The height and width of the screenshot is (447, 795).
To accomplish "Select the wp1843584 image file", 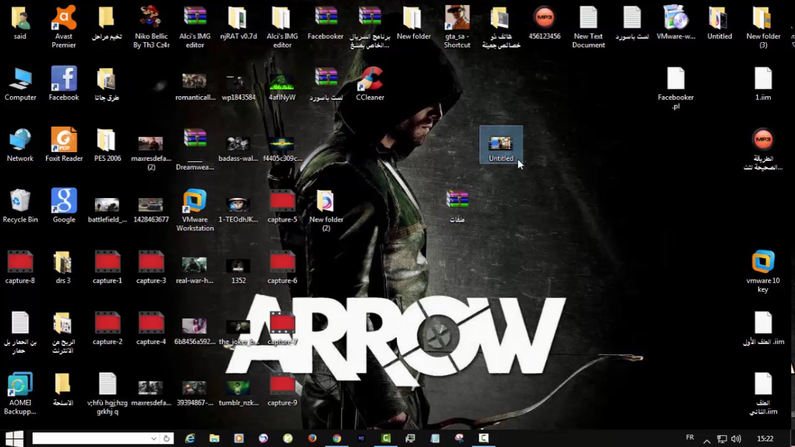I will (238, 87).
